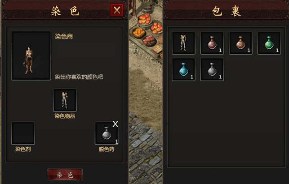
Task: Select the gray potion in the bag
Action: (x=212, y=69)
